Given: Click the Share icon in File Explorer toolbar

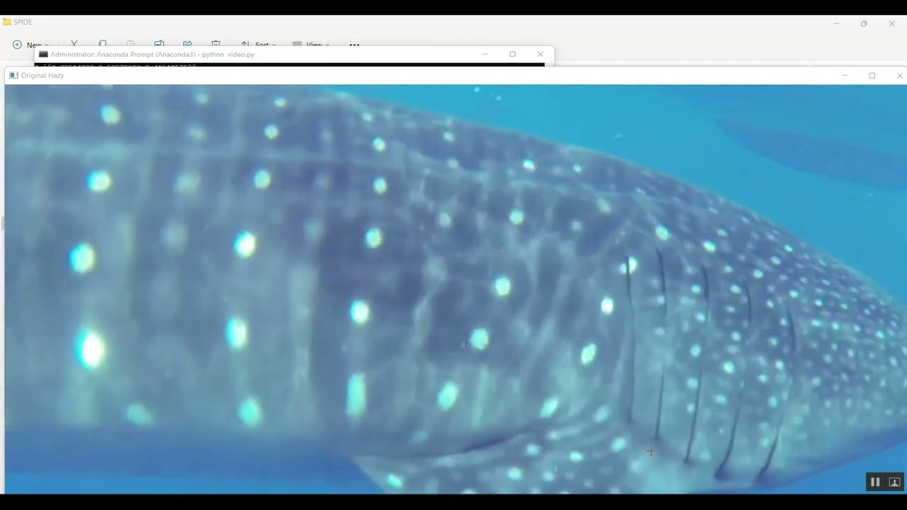Looking at the screenshot, I should pyautogui.click(x=188, y=44).
